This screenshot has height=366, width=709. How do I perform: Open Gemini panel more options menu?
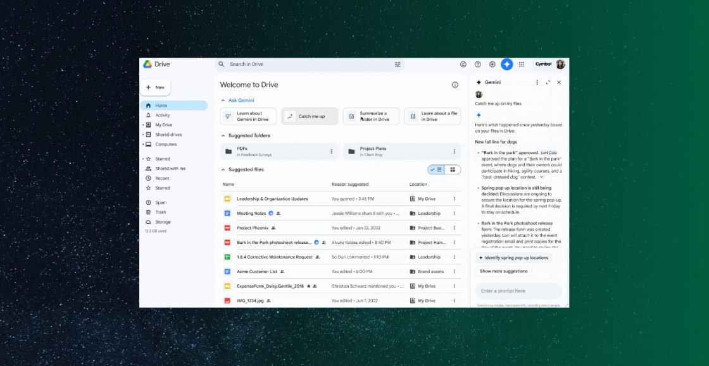point(537,82)
